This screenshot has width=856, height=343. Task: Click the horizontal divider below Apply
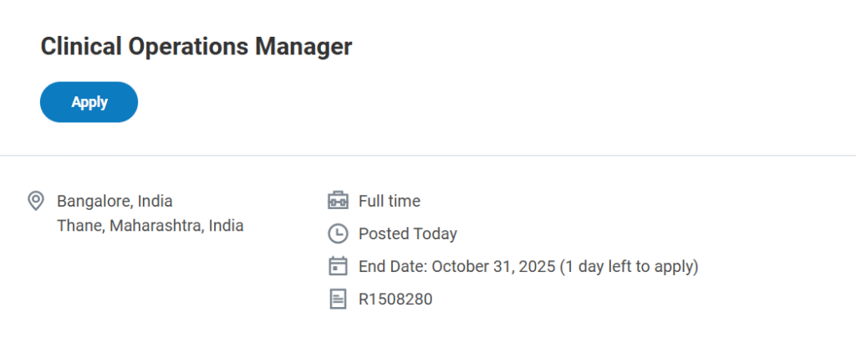428,156
